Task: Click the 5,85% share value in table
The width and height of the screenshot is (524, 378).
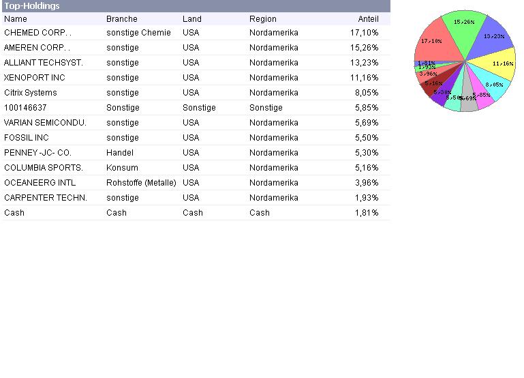Action: 367,108
